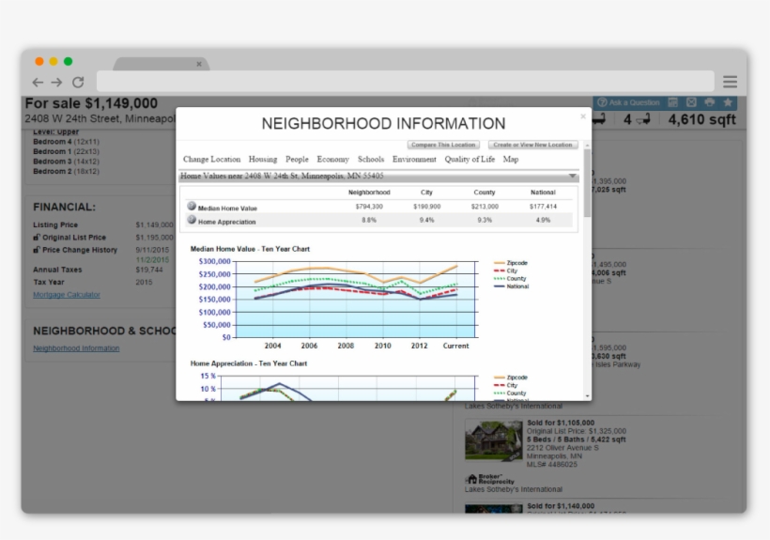770x540 pixels.
Task: Click the info icon beside Median Home Value
Action: point(192,207)
